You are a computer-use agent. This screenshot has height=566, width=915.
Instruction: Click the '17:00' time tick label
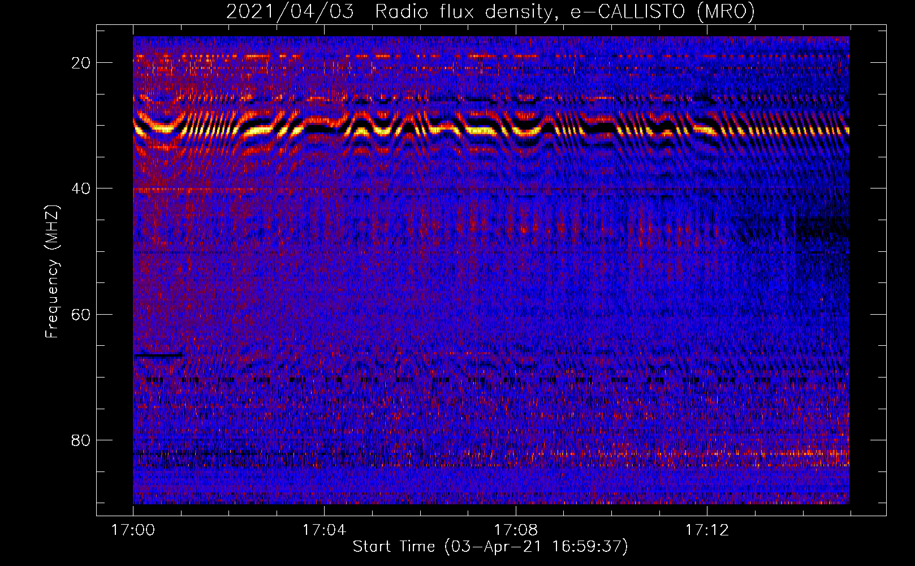[133, 530]
